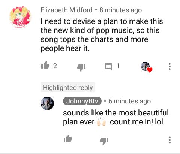Like JohnnyBtv's reply

click(68, 139)
